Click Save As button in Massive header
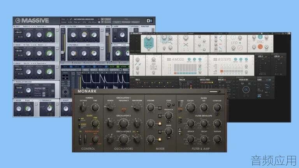Screen dimensions: 299x168 [x=108, y=22]
